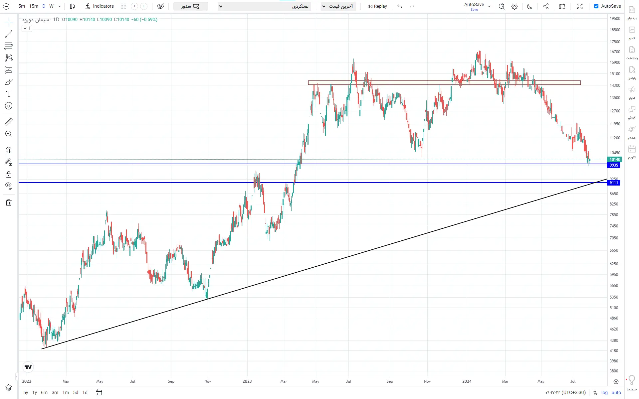Open the عملکردی dropdown
Image resolution: width=639 pixels, height=399 pixels.
coord(264,6)
